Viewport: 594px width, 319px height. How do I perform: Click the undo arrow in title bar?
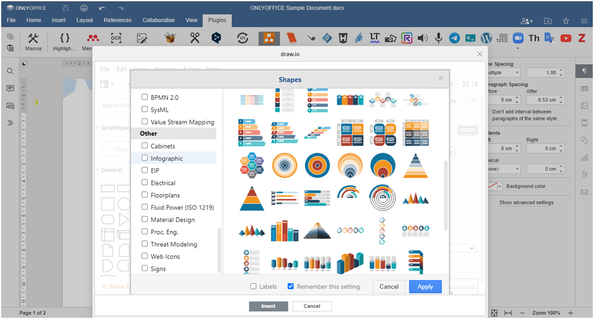click(x=102, y=8)
